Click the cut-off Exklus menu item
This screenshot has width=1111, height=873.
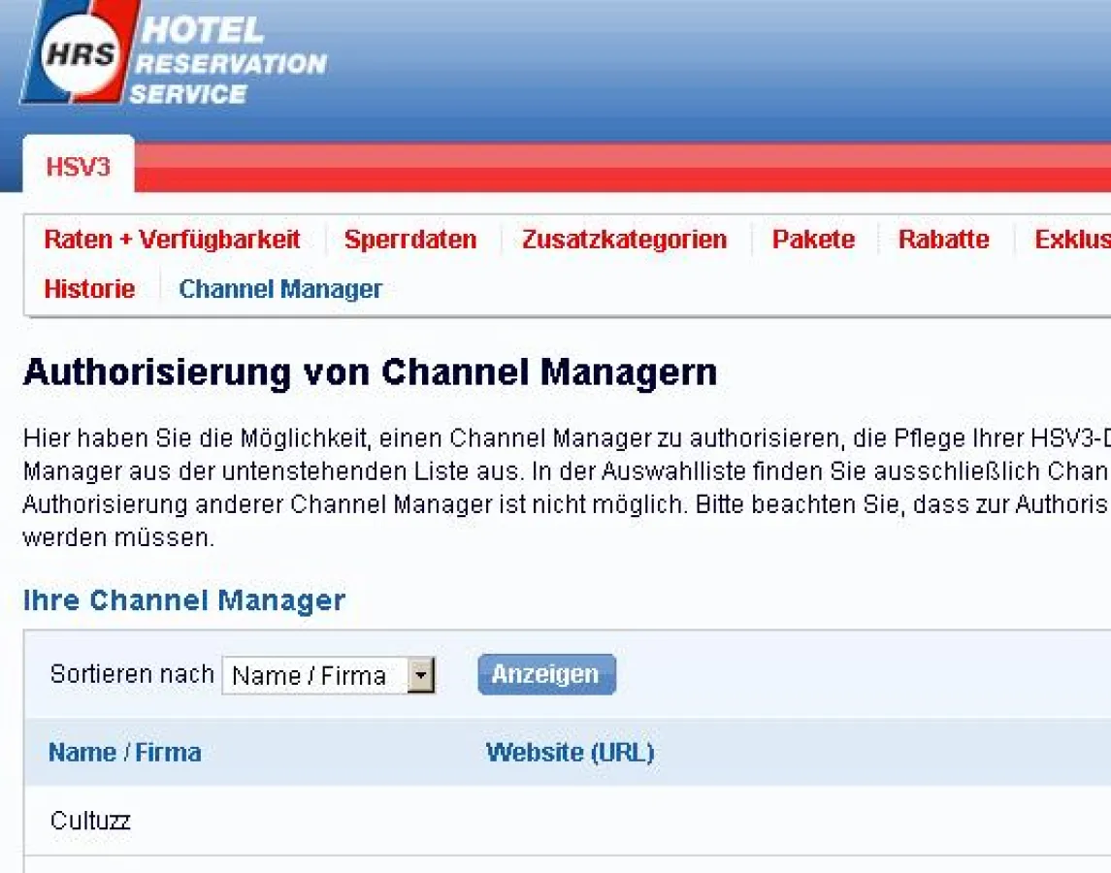(1071, 240)
